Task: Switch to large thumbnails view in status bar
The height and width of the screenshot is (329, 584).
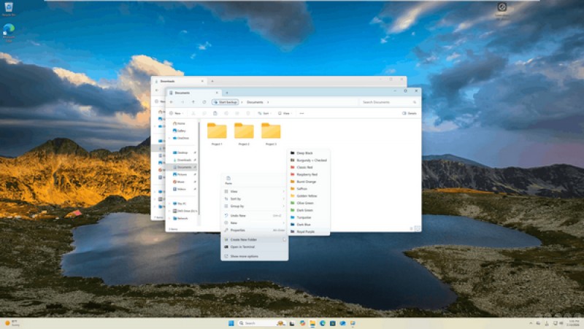Action: [x=417, y=228]
